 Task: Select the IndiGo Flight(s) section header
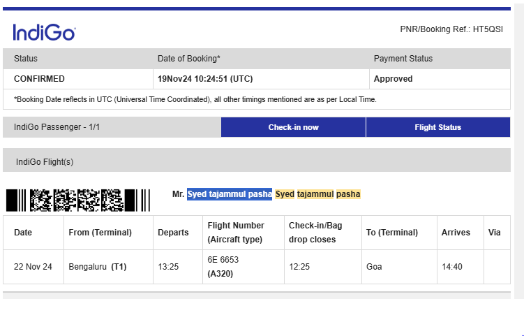coord(257,160)
